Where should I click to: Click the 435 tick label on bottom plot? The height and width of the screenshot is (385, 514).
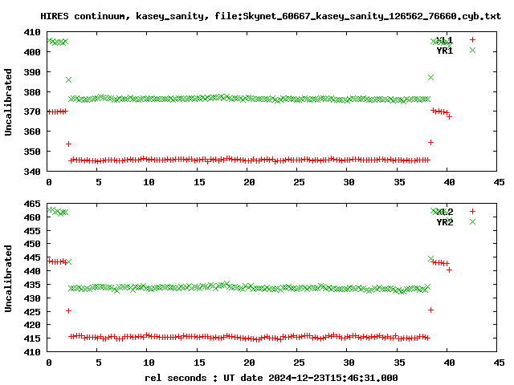click(32, 285)
